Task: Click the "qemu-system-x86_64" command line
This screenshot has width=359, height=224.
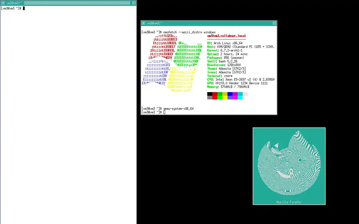Action: [x=167, y=109]
